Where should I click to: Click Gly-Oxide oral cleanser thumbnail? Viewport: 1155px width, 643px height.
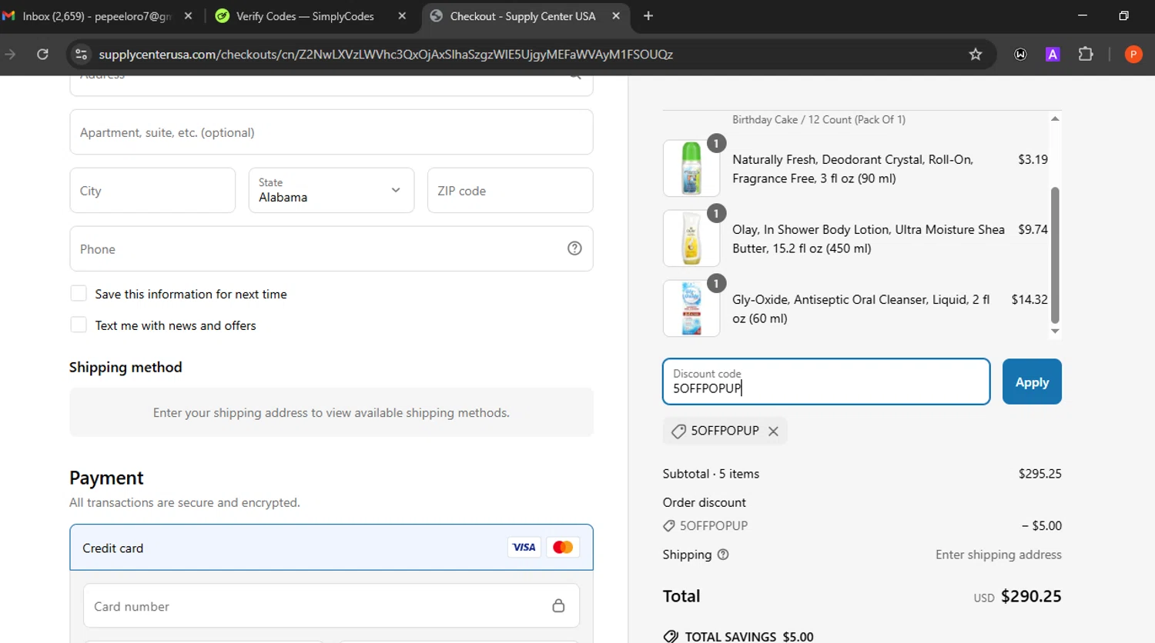pyautogui.click(x=691, y=308)
